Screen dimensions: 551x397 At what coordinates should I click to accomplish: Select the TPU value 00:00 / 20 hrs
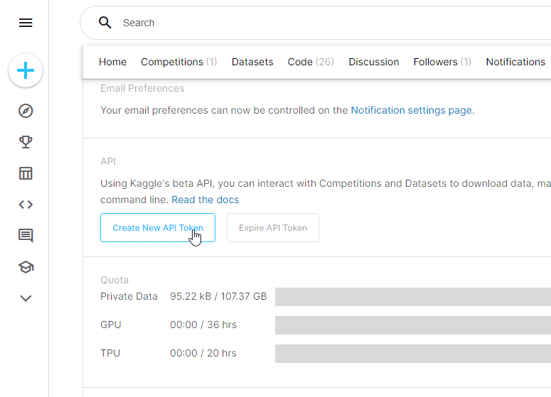point(203,353)
